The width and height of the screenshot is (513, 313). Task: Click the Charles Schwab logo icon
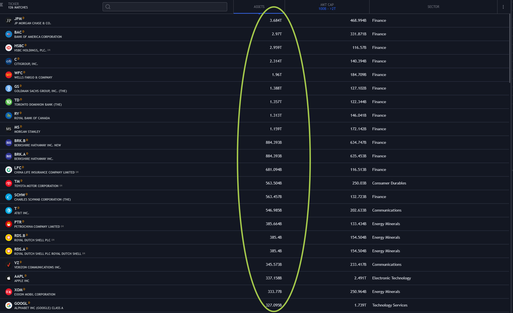[x=9, y=197]
